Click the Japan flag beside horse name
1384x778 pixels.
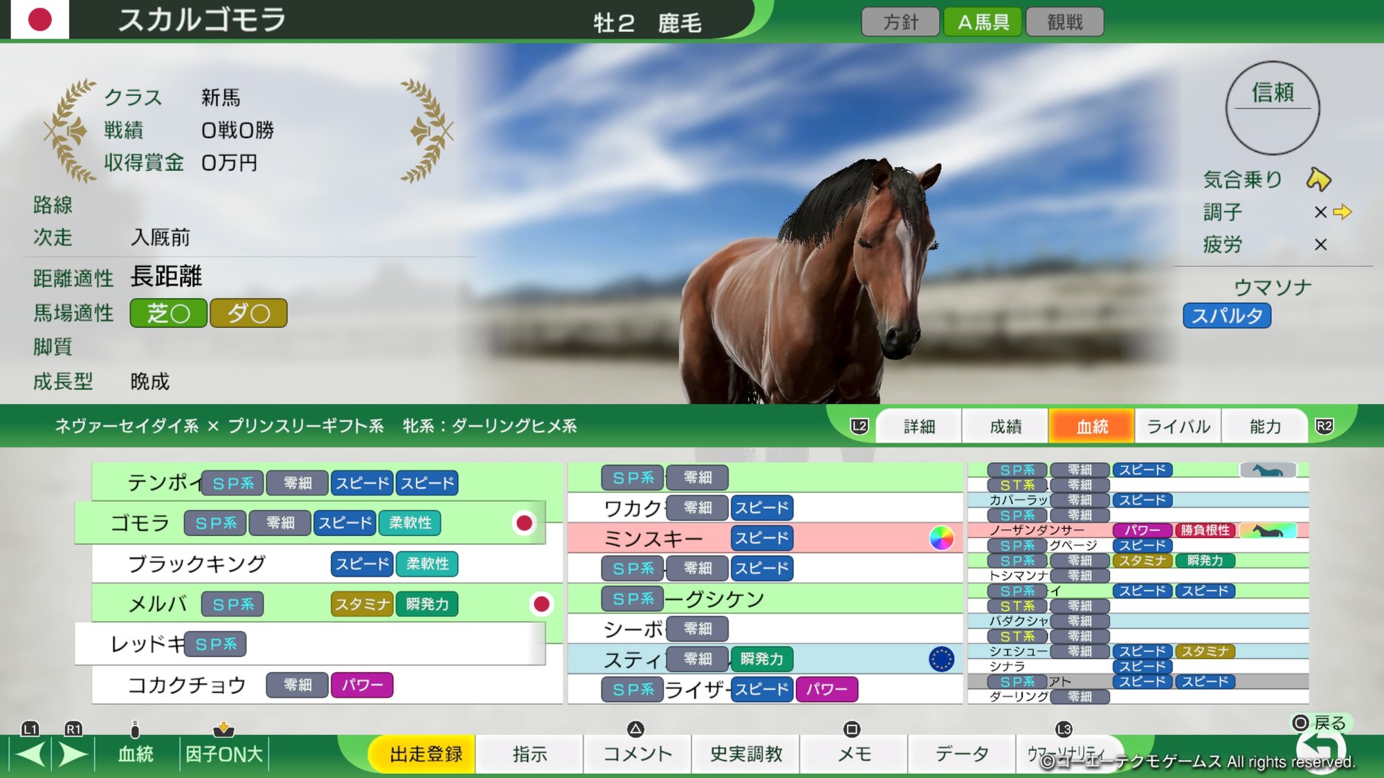coord(40,19)
